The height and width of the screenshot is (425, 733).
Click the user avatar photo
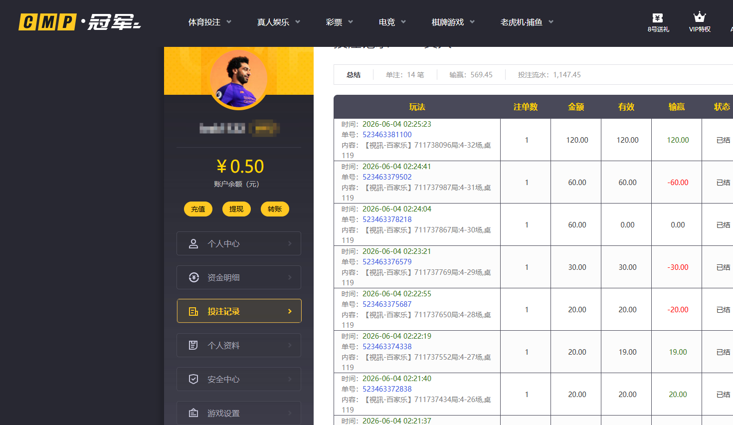pos(238,79)
